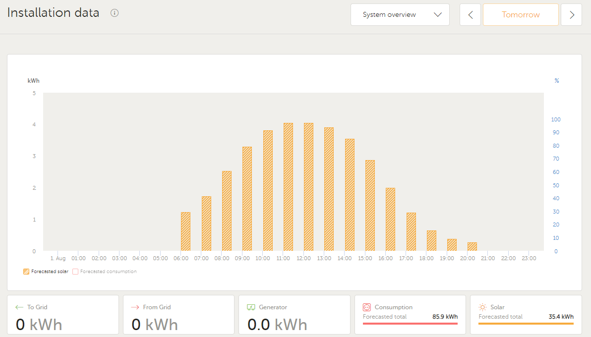Click the To Grid green arrow icon
The width and height of the screenshot is (591, 337).
(x=19, y=307)
